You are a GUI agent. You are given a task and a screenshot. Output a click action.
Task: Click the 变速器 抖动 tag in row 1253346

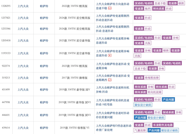coord(143,29)
